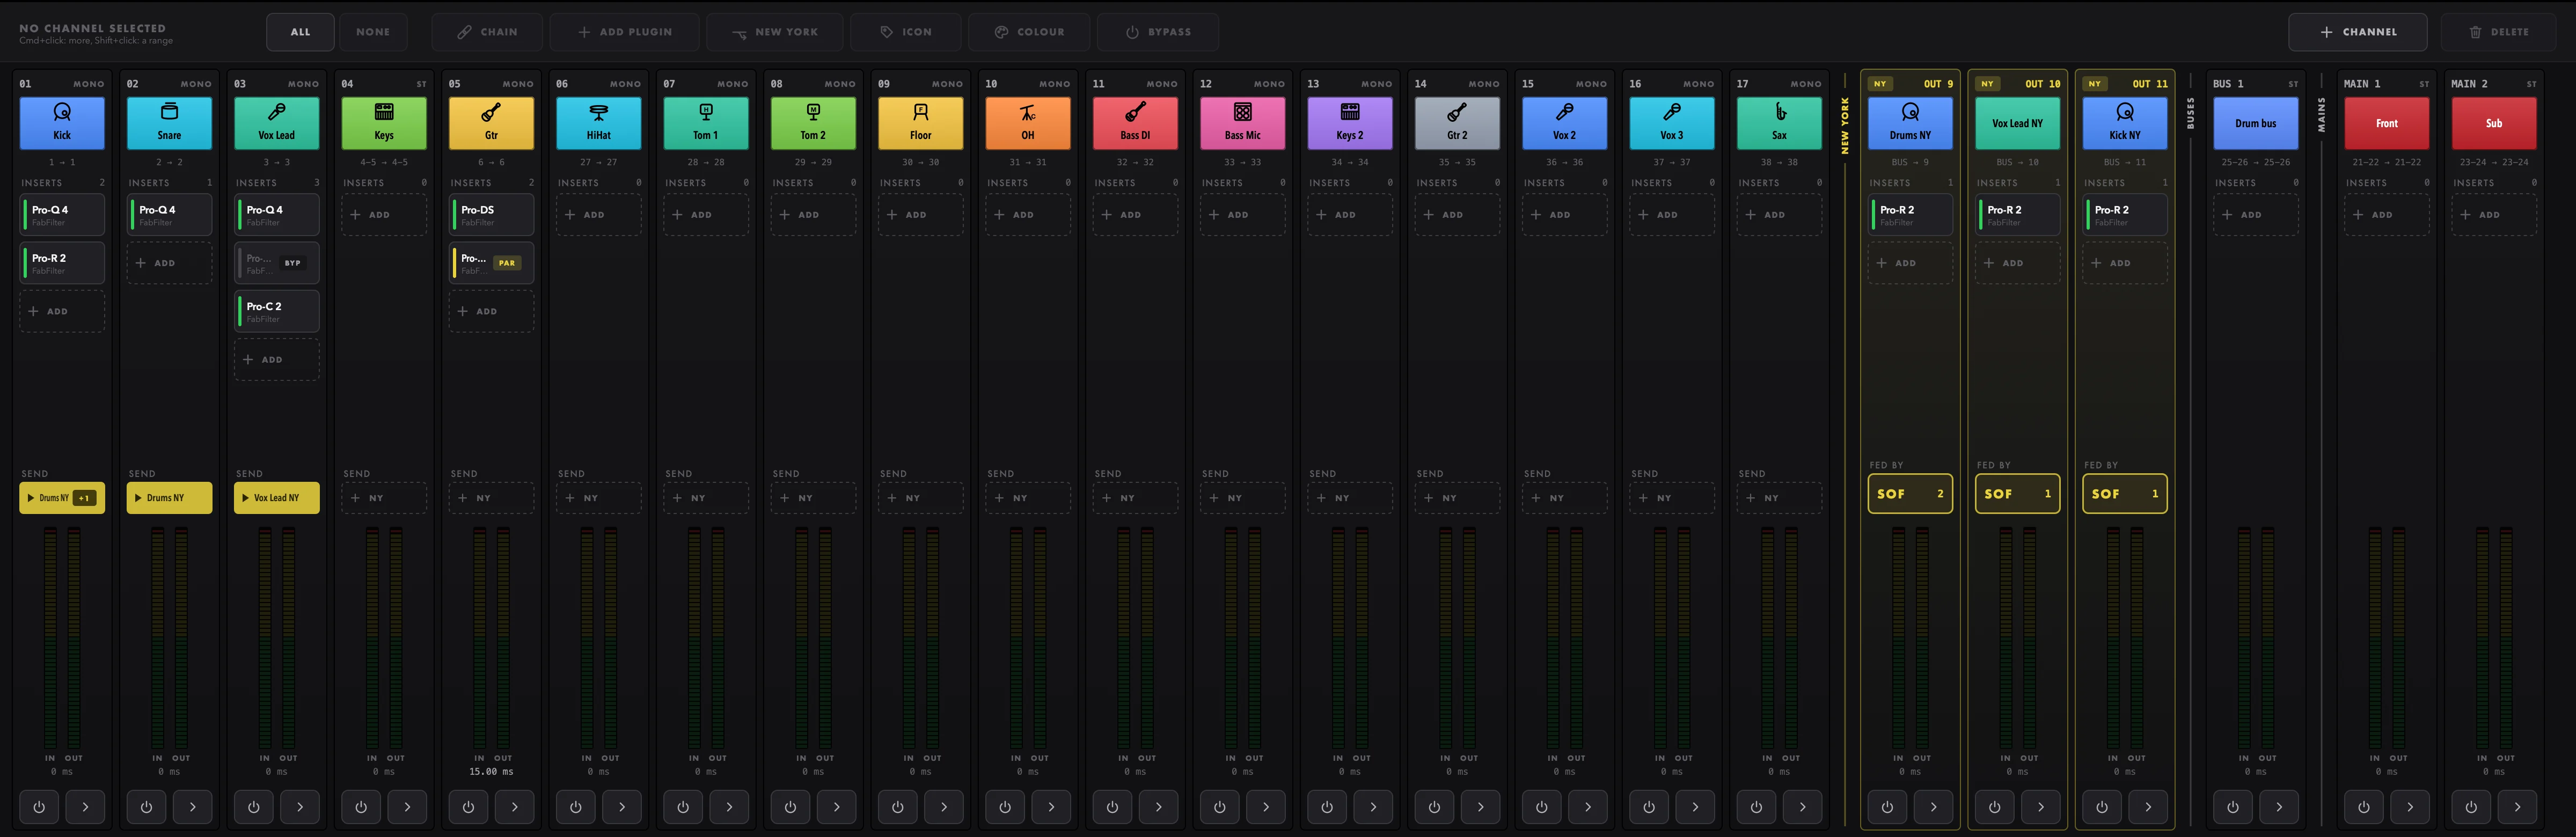
Task: Toggle power on Gtr channel 05
Action: (x=468, y=807)
